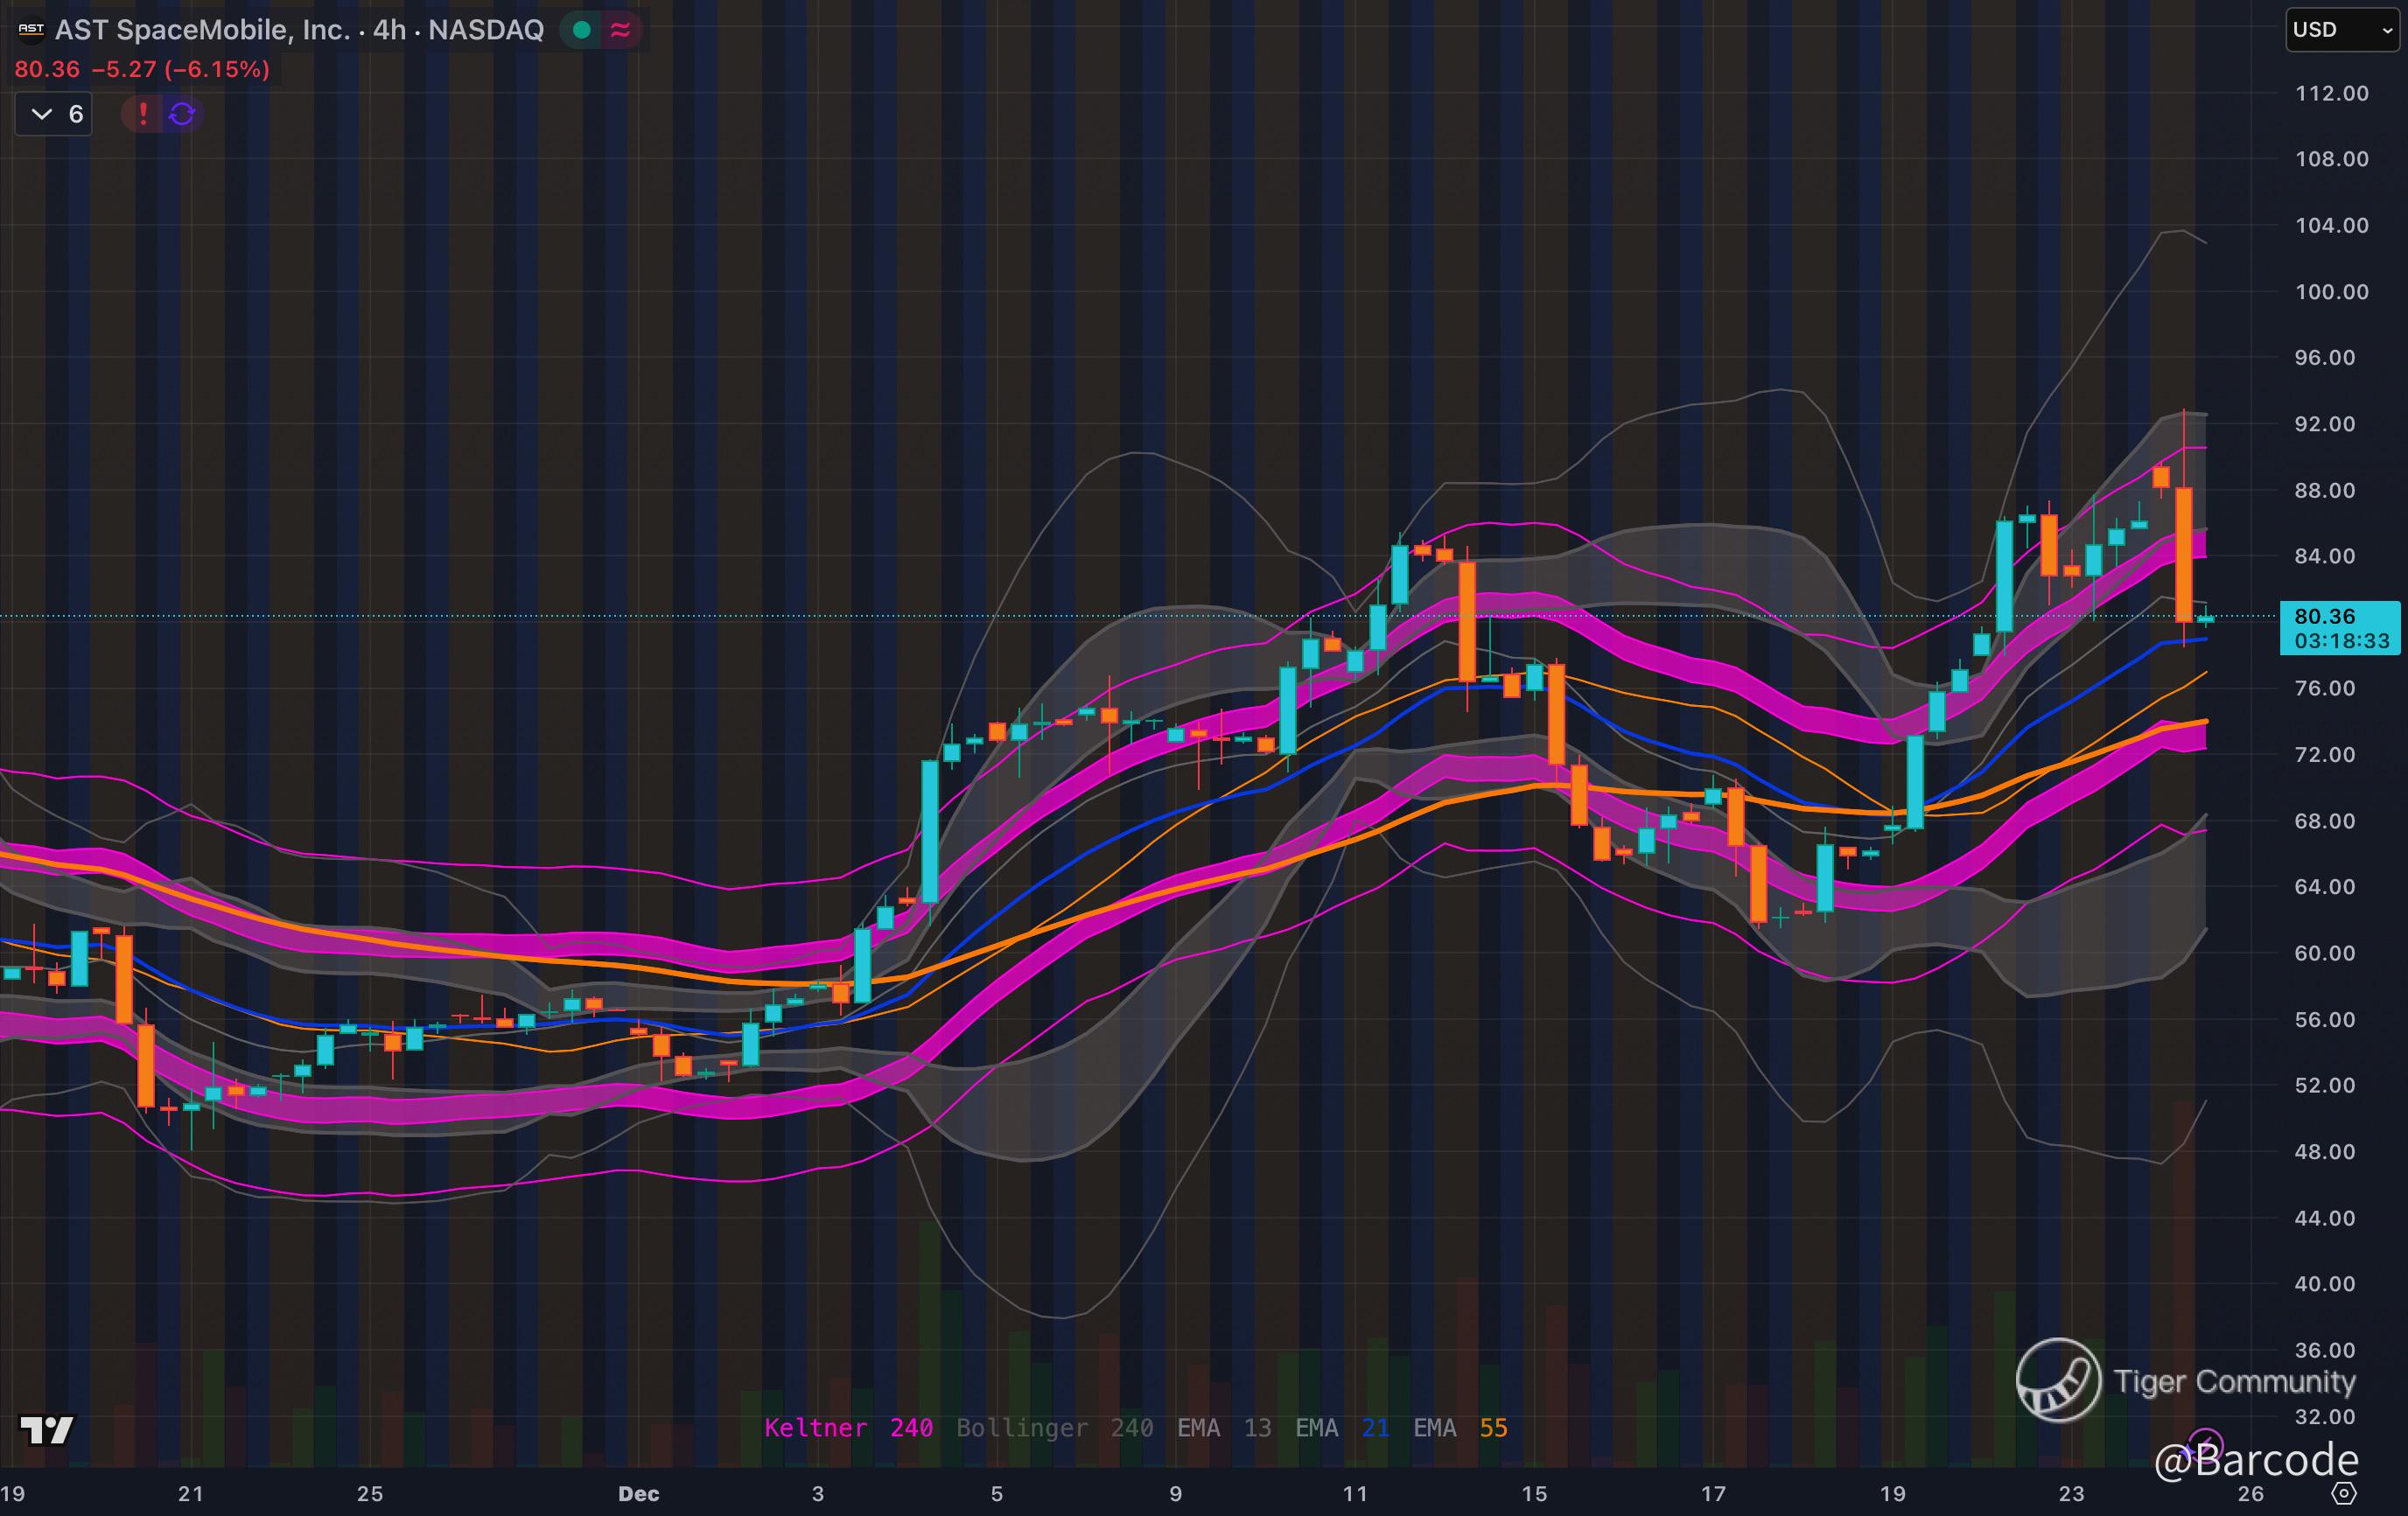Click the red exclamation warning icon
This screenshot has width=2408, height=1516.
(143, 114)
